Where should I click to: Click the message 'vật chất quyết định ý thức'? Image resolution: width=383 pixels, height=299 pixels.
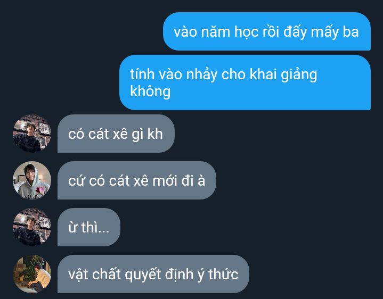(153, 274)
